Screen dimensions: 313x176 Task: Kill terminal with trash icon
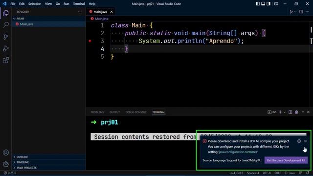click(296, 112)
